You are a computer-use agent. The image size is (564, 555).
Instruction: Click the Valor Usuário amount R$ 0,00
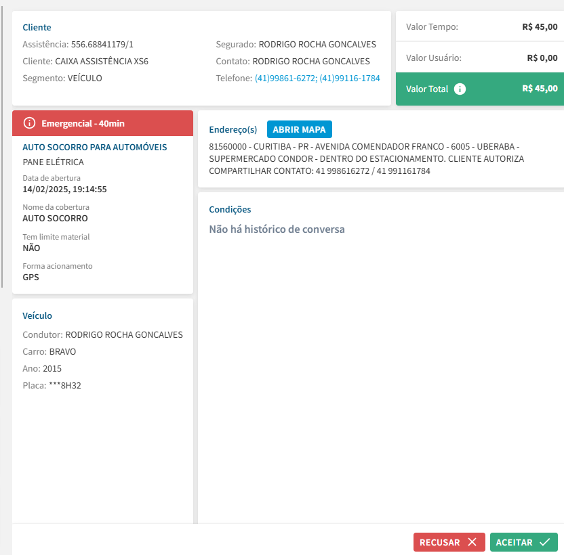pyautogui.click(x=542, y=58)
